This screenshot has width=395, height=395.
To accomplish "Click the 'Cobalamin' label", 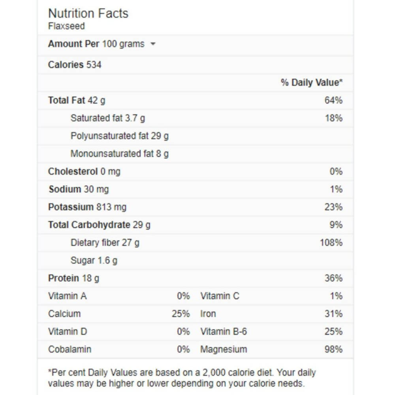I will (x=70, y=349).
